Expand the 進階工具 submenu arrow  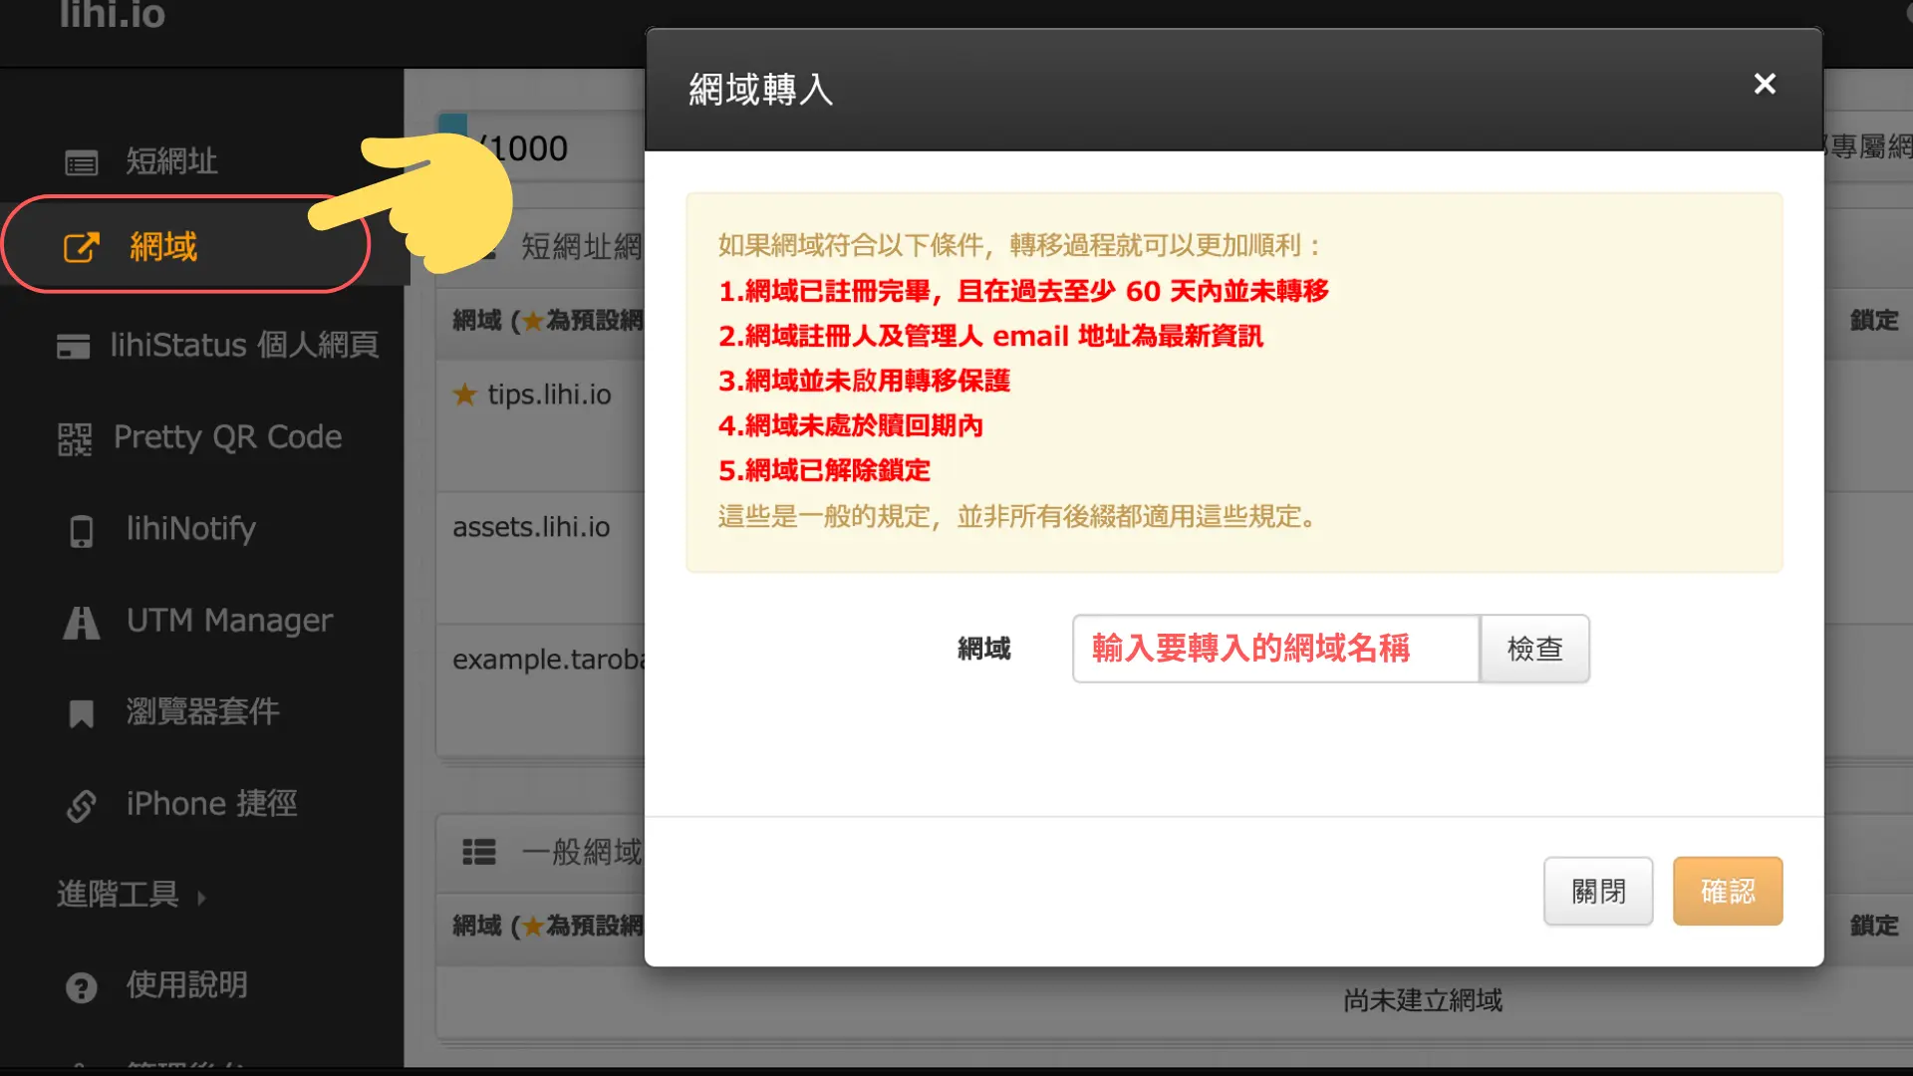coord(201,898)
